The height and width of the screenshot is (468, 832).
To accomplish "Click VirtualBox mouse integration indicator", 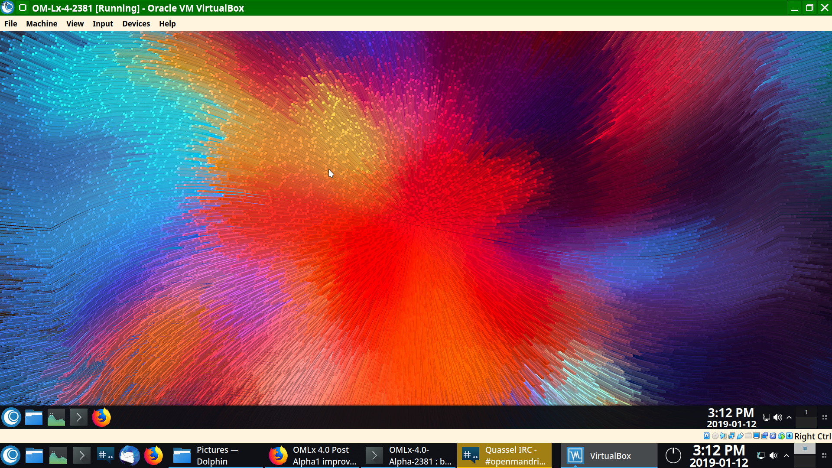I will point(781,436).
